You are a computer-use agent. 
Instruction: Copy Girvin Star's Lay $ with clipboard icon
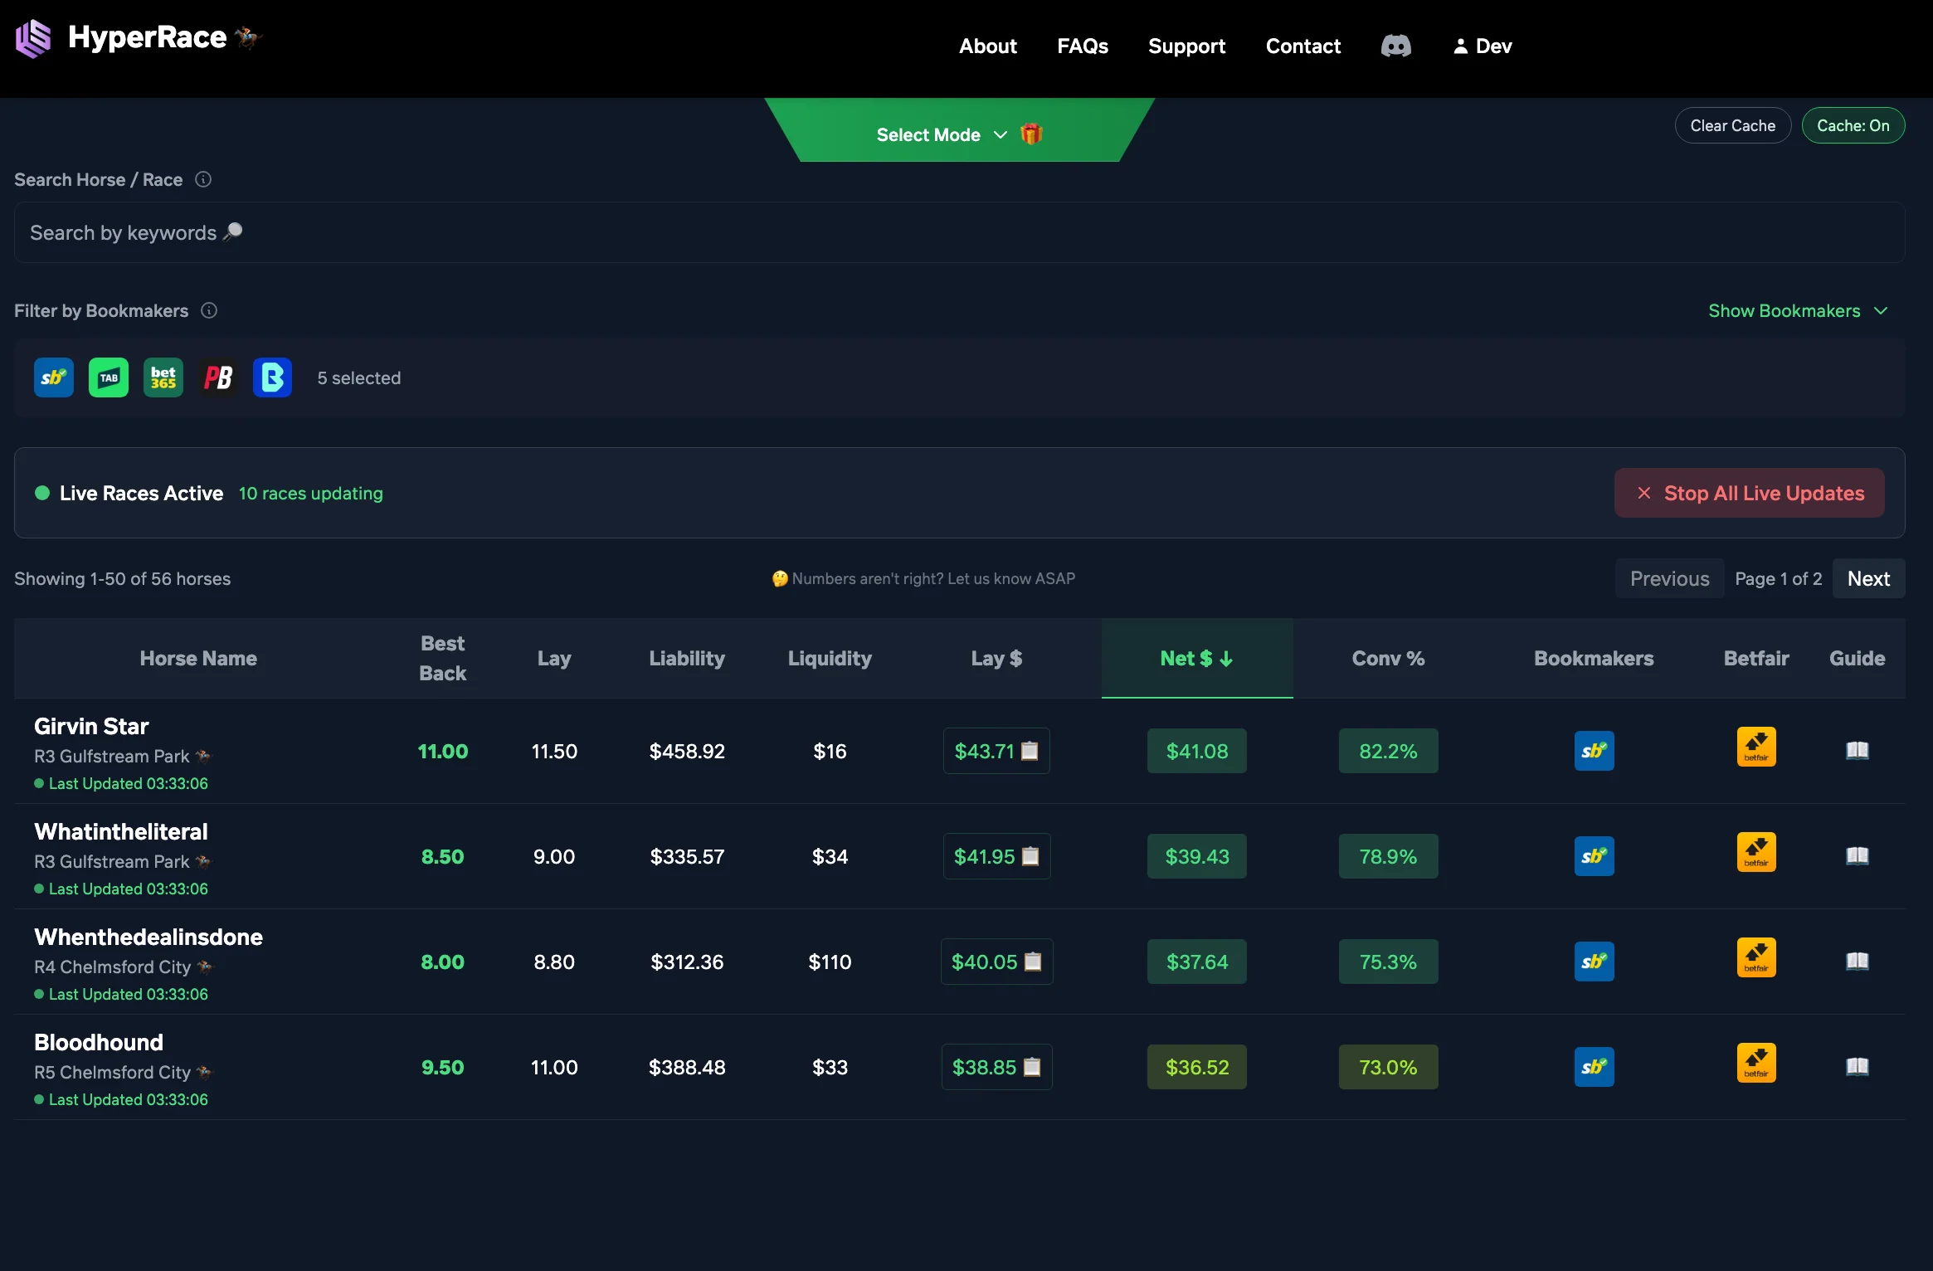click(x=1030, y=749)
